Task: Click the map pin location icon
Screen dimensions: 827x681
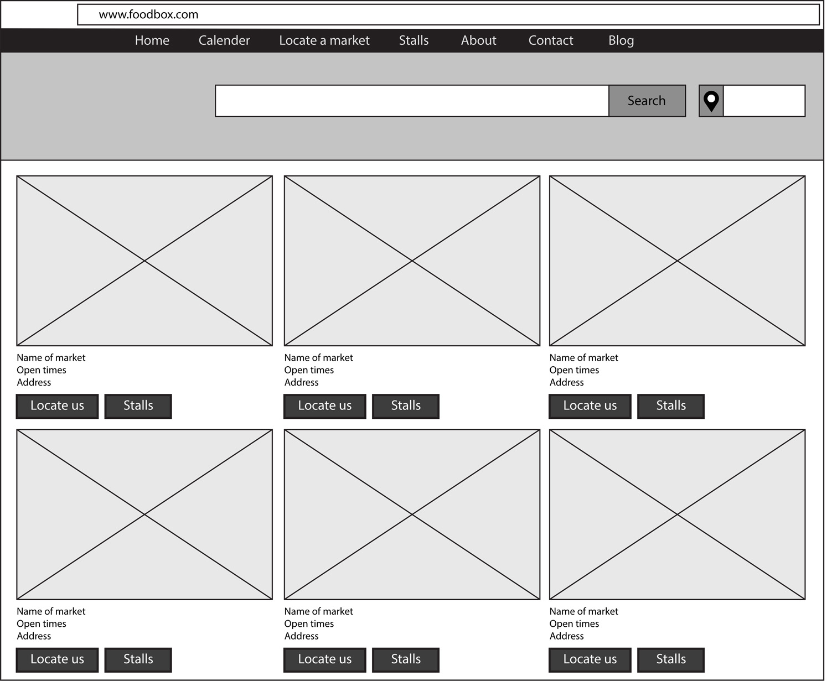Action: [x=711, y=101]
